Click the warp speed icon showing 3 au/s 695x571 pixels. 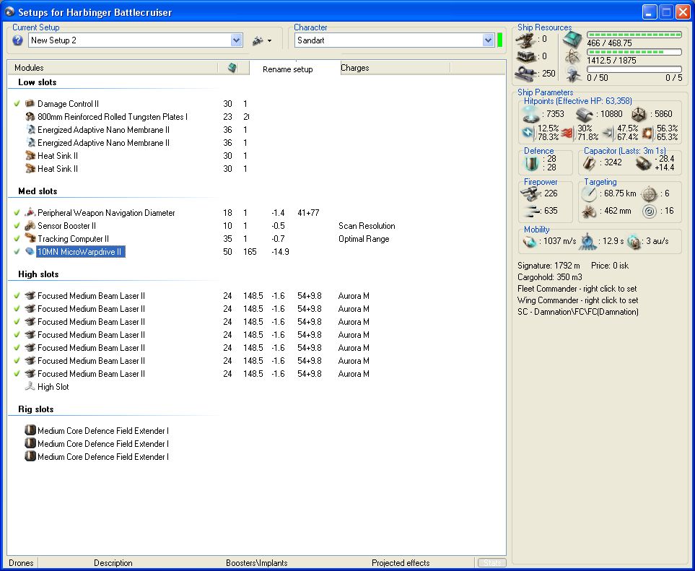pyautogui.click(x=634, y=242)
